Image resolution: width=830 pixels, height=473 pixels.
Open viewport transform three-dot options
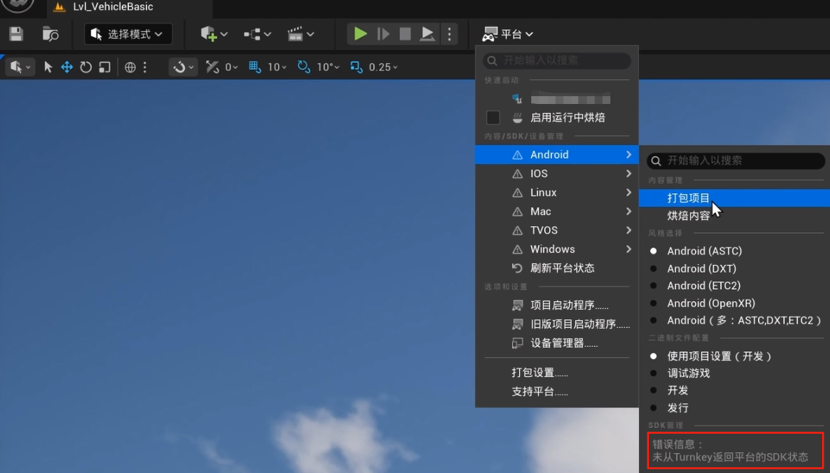coord(145,67)
